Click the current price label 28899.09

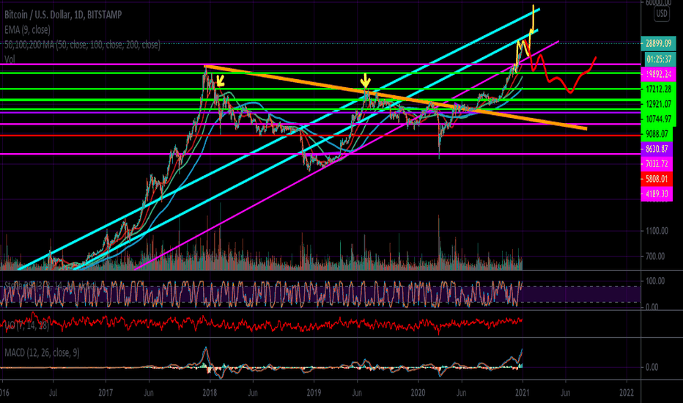coord(659,43)
